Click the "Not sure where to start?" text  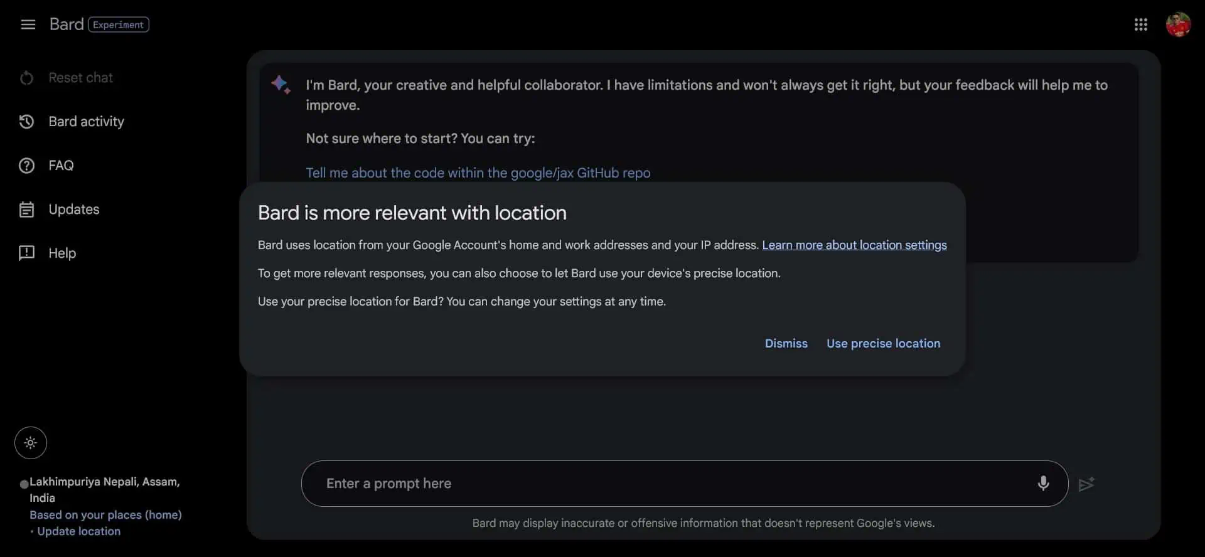[x=420, y=139]
